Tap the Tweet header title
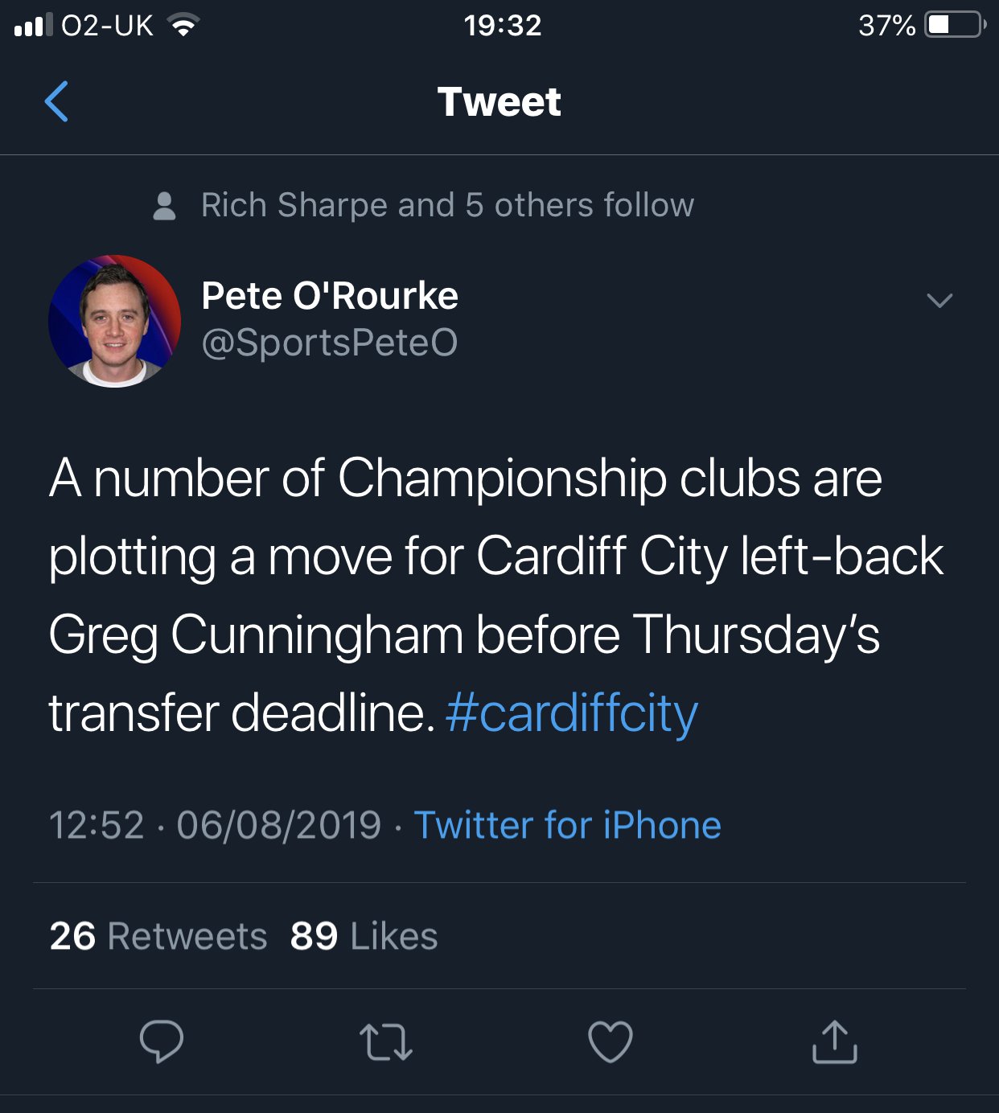 coord(499,102)
